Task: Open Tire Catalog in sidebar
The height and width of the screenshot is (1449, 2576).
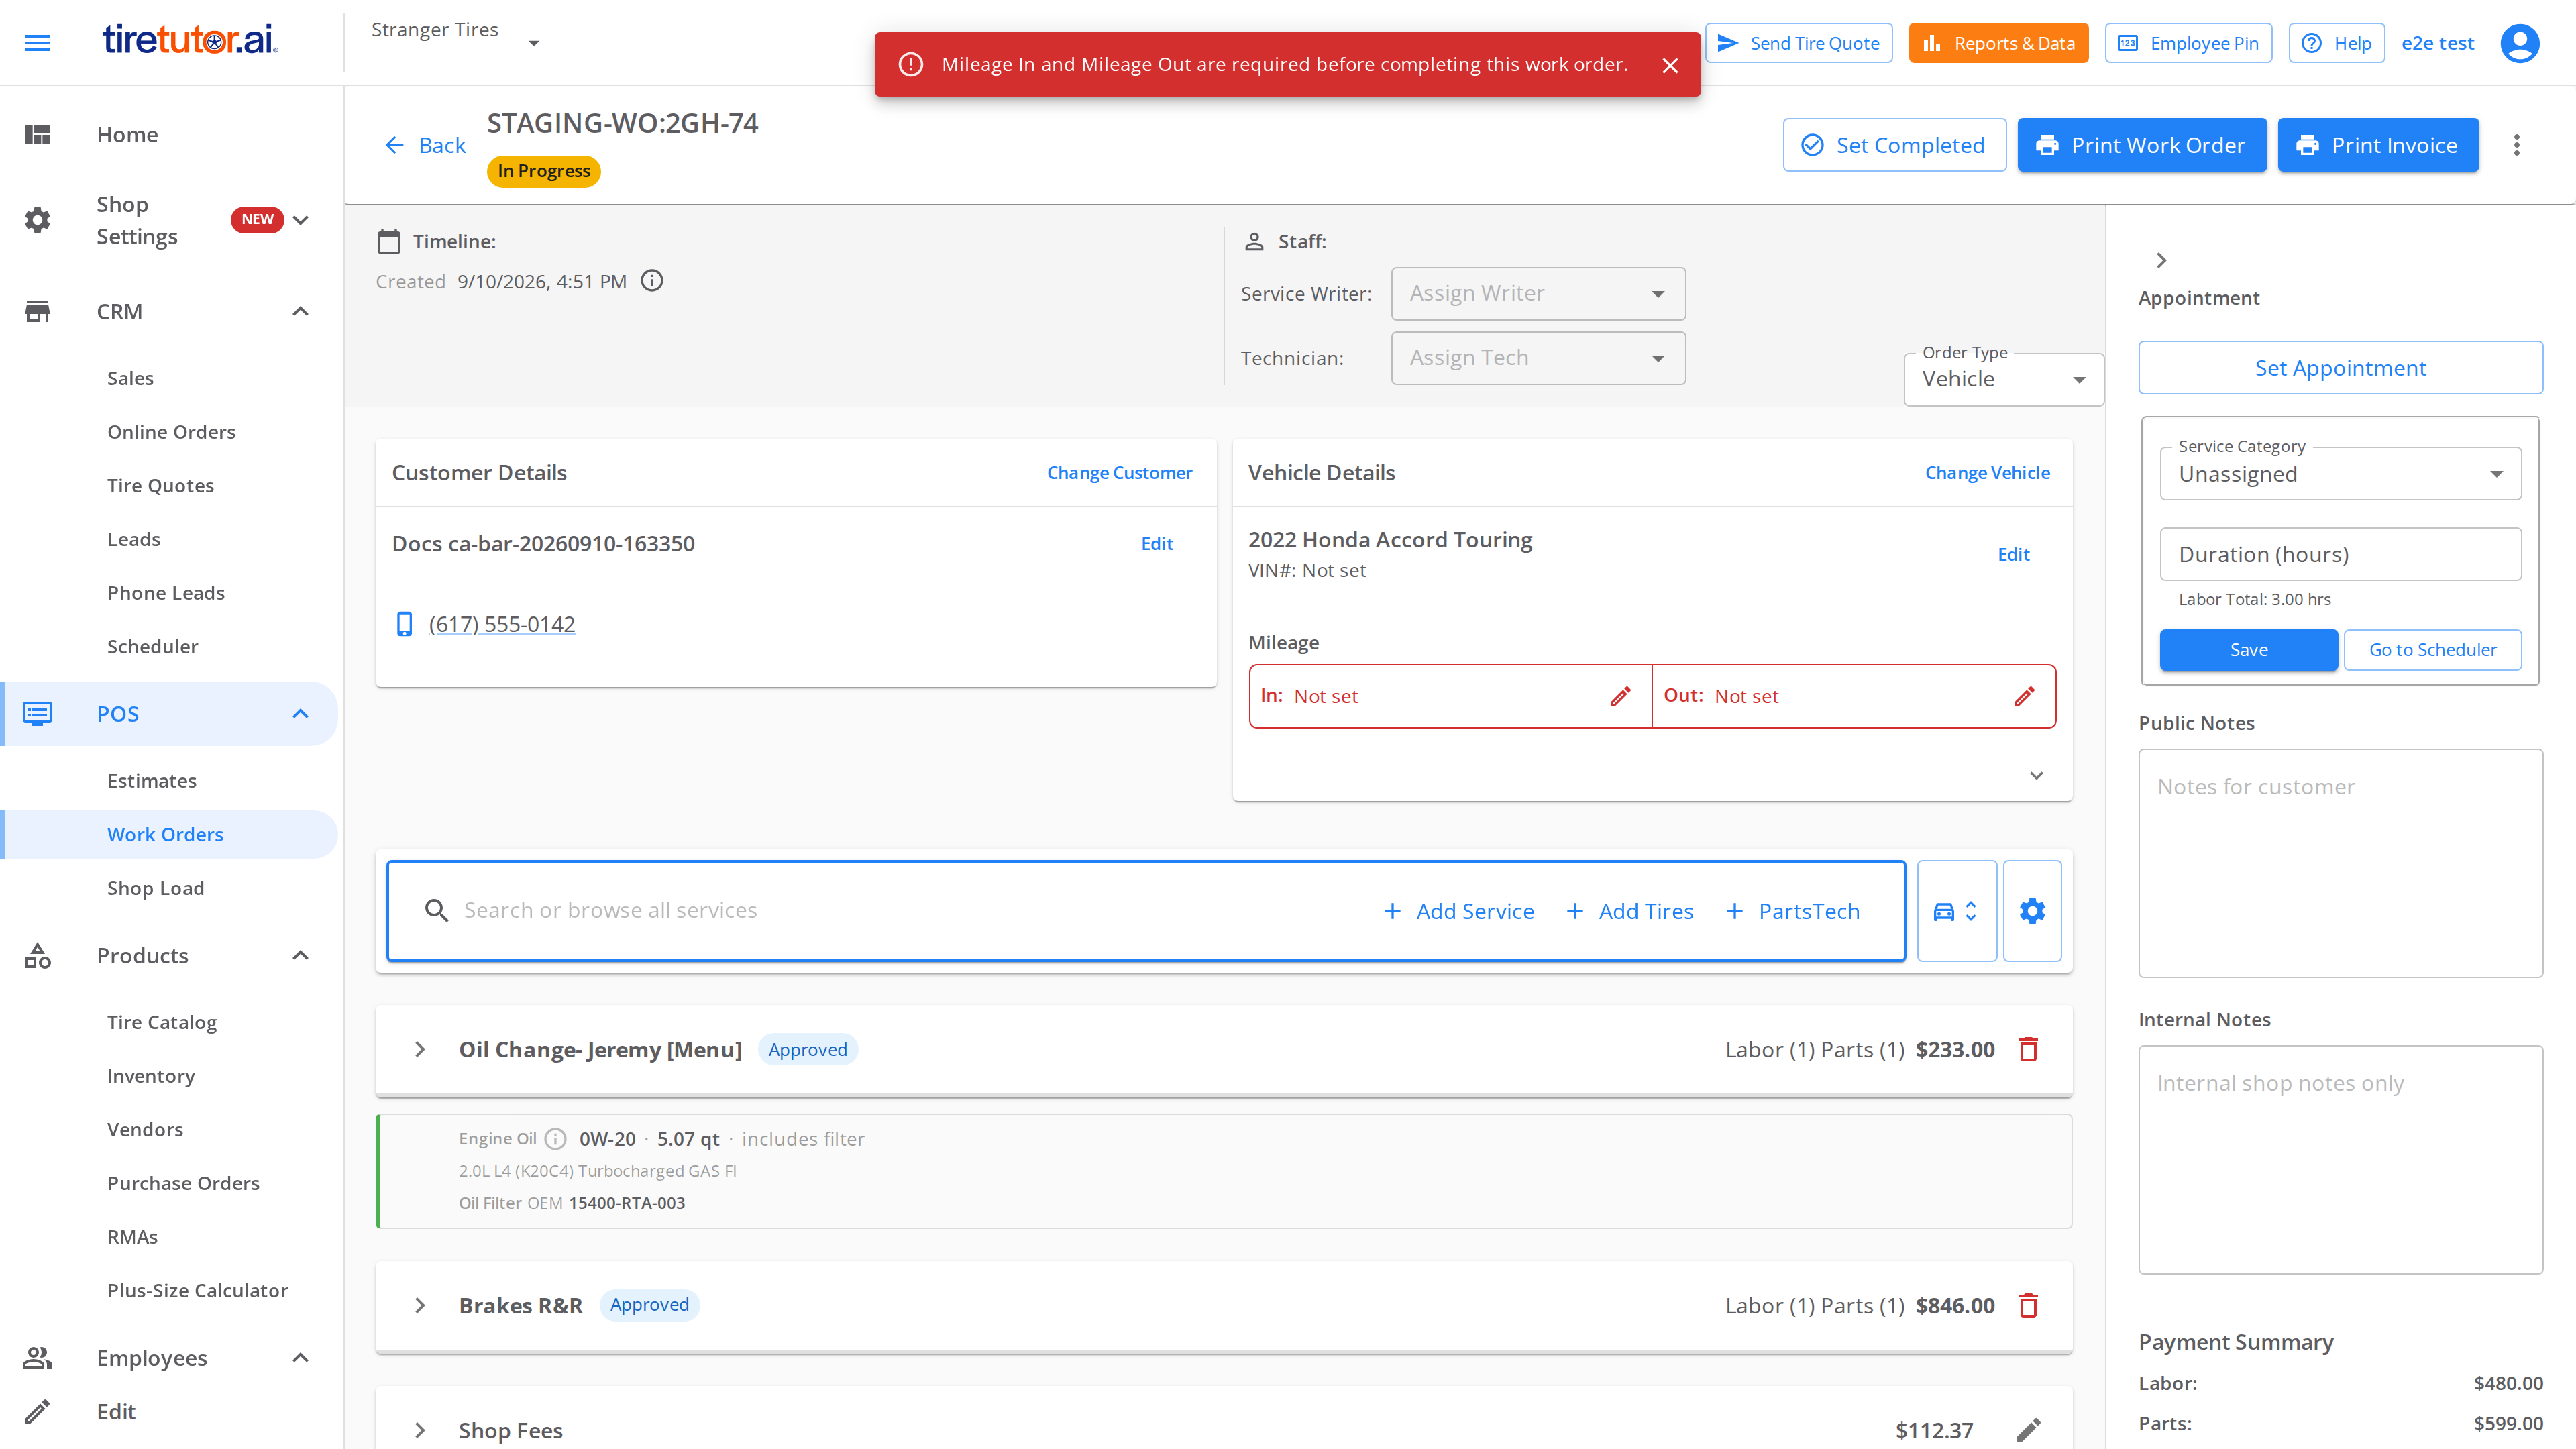Action: point(162,1022)
